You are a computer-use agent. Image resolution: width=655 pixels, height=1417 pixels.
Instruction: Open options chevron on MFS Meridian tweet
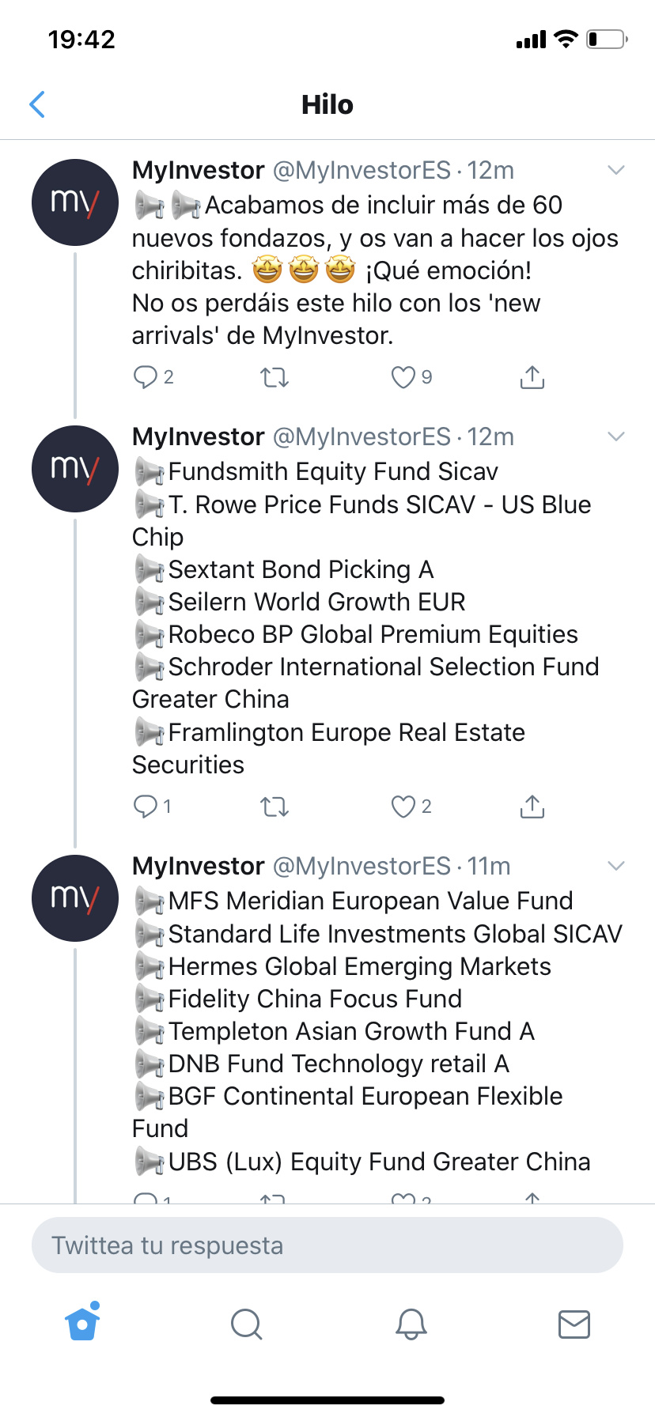tap(616, 866)
